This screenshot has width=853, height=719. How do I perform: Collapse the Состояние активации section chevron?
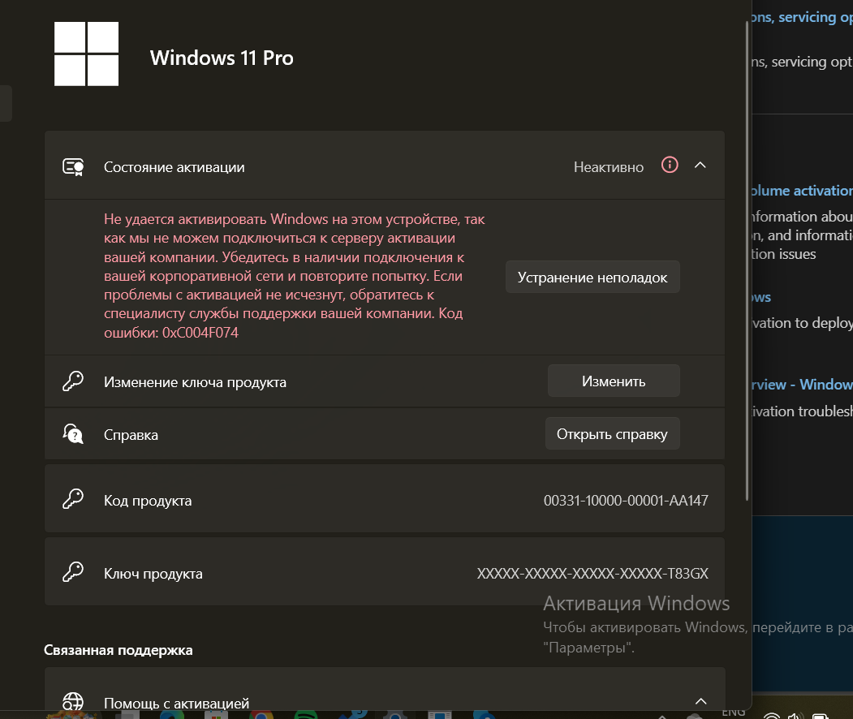pyautogui.click(x=700, y=165)
